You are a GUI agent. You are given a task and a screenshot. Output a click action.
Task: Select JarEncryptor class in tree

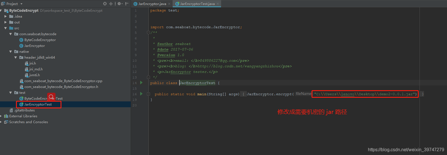34,46
